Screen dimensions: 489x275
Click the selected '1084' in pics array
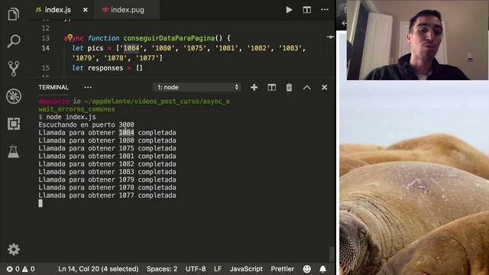[x=131, y=48]
